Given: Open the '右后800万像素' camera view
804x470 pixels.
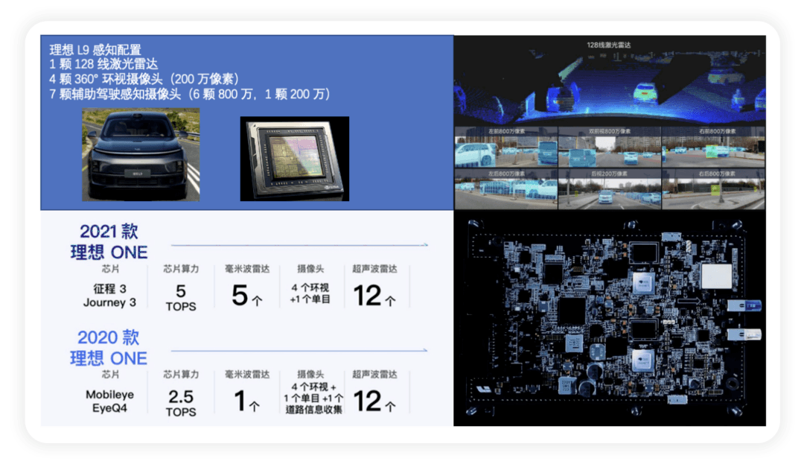Looking at the screenshot, I should (713, 189).
